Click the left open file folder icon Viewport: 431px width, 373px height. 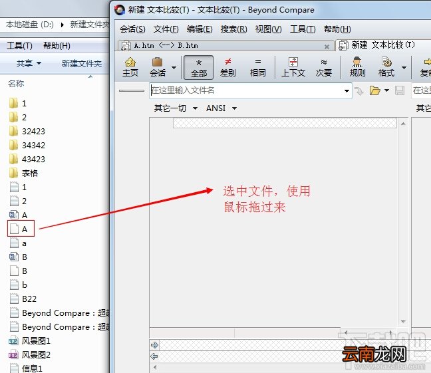[374, 90]
